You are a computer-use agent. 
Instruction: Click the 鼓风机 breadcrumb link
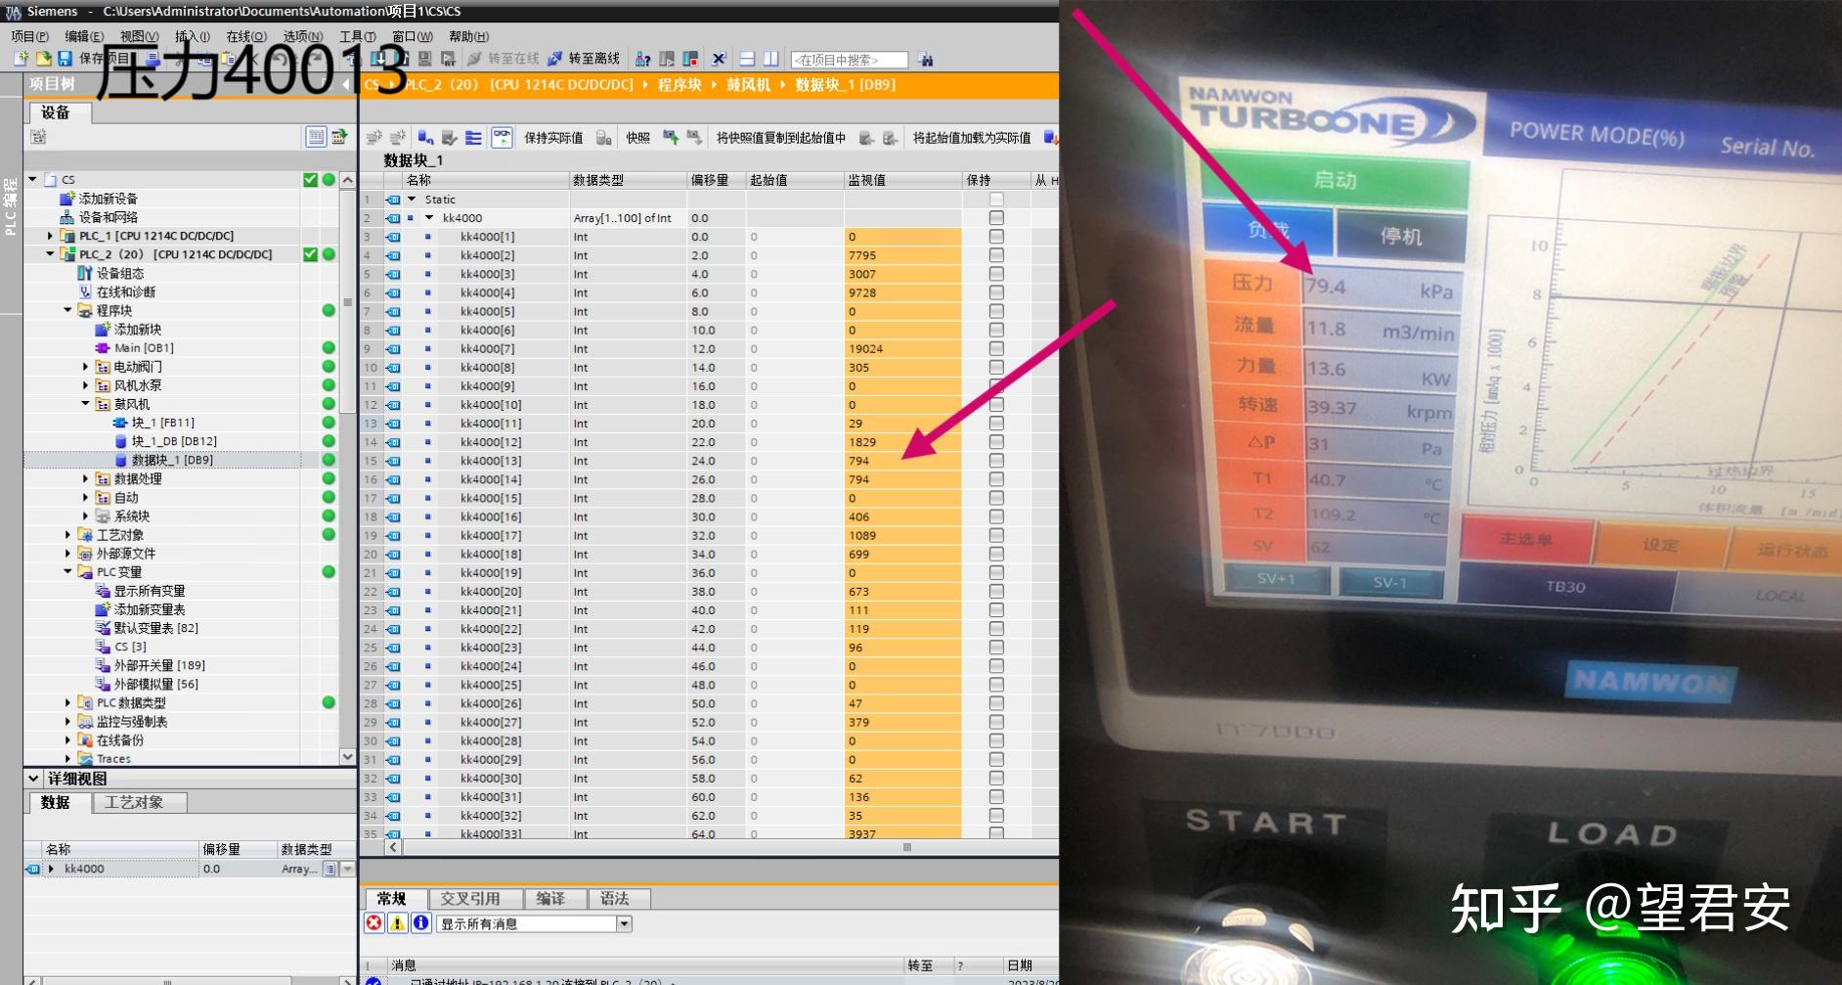748,85
